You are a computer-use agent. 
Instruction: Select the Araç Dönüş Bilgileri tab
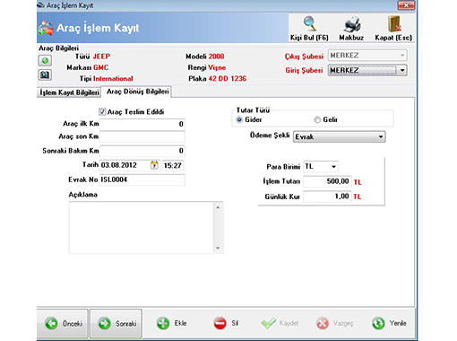coord(137,92)
